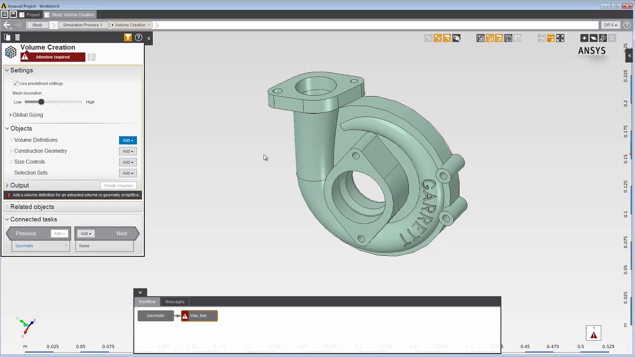Collapse the left properties panel chevron
The width and height of the screenshot is (635, 357).
(149, 38)
